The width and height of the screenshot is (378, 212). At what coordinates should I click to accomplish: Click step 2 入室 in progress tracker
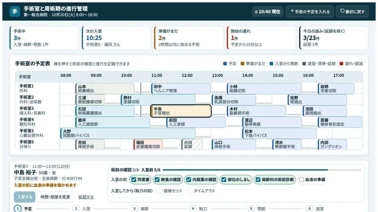coord(82,209)
